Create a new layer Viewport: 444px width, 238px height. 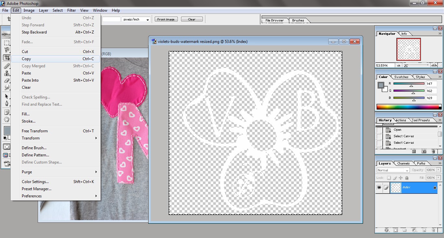(x=424, y=230)
